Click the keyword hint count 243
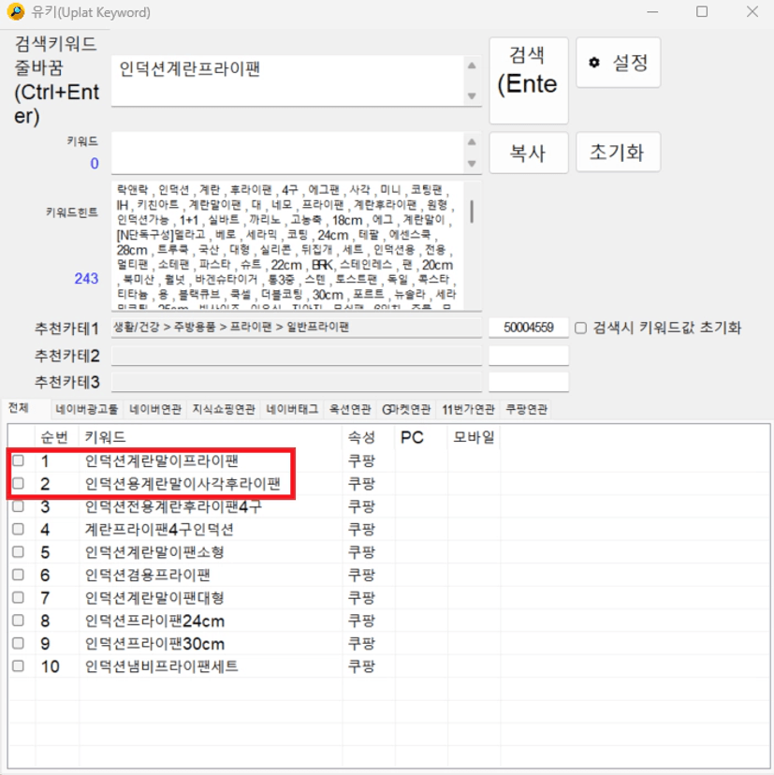The height and width of the screenshot is (775, 774). coord(86,278)
